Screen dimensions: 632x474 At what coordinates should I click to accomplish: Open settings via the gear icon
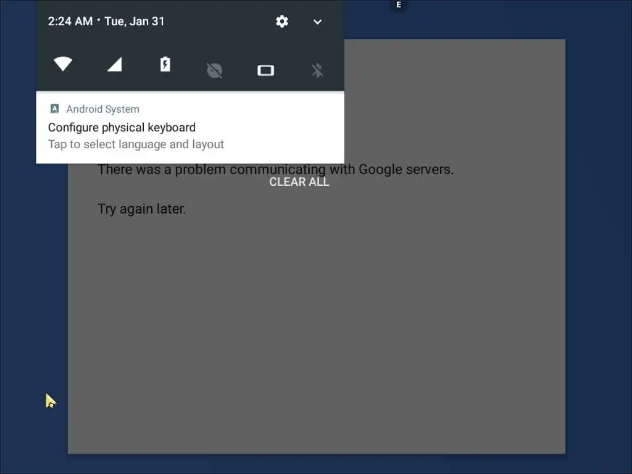[x=281, y=22]
